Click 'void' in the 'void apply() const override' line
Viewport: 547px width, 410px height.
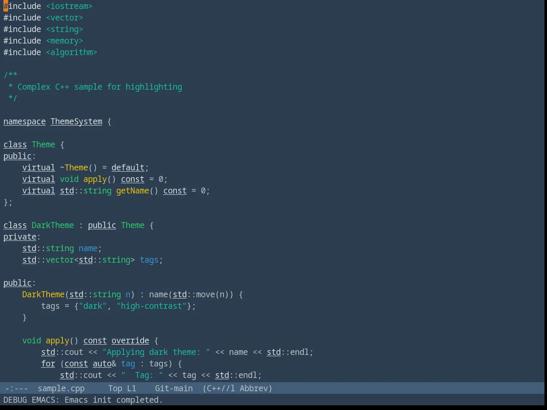(x=32, y=340)
